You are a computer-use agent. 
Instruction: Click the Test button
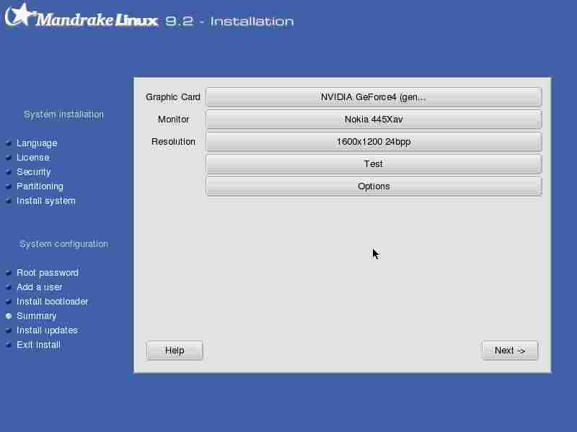374,164
